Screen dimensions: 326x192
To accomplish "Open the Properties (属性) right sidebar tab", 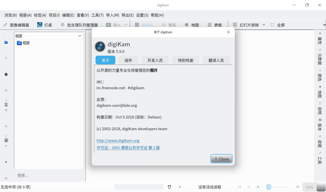I will pyautogui.click(x=320, y=38).
